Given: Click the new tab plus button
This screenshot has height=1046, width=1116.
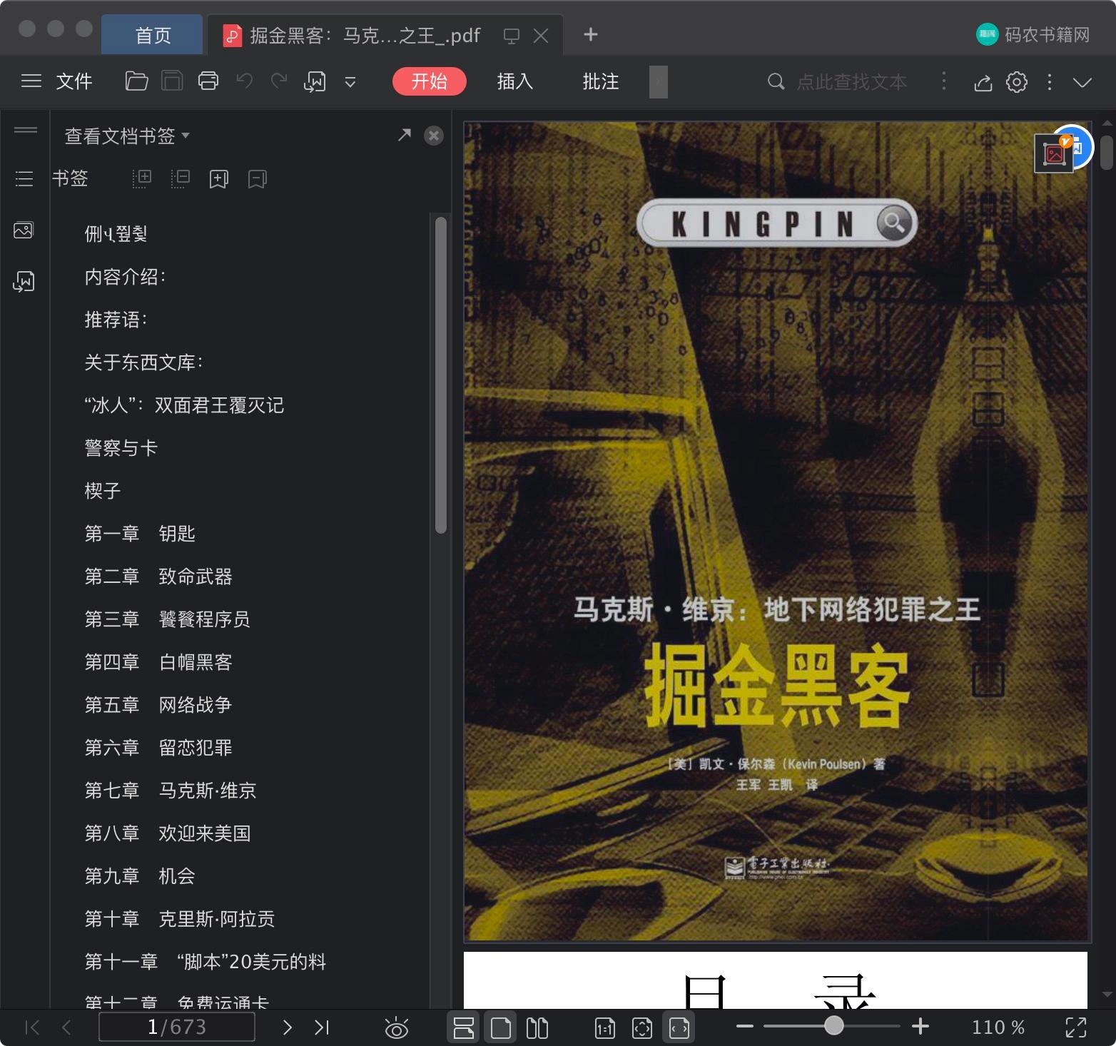Looking at the screenshot, I should (591, 34).
